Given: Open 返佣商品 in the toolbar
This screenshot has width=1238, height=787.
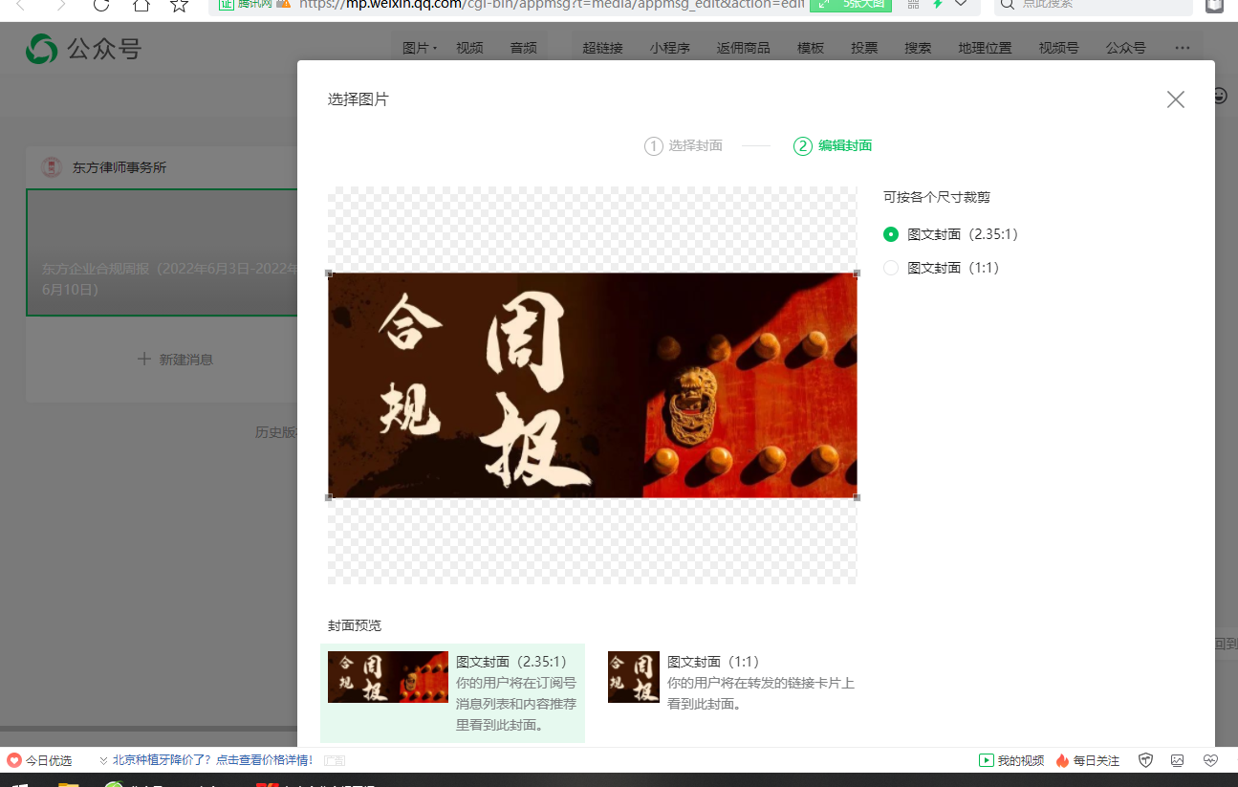Looking at the screenshot, I should tap(743, 48).
